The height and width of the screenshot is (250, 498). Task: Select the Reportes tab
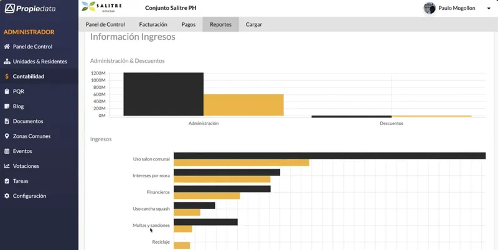tap(220, 24)
